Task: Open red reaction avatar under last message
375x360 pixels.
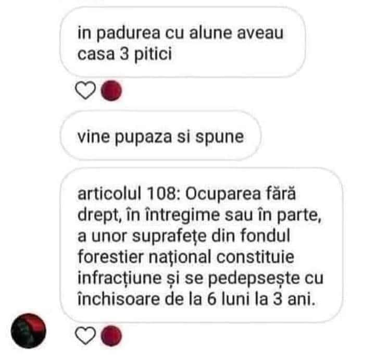Action: pyautogui.click(x=111, y=336)
